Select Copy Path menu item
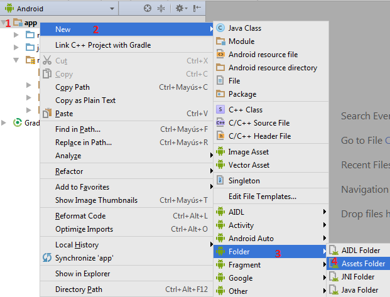This screenshot has height=297, width=390. point(72,87)
